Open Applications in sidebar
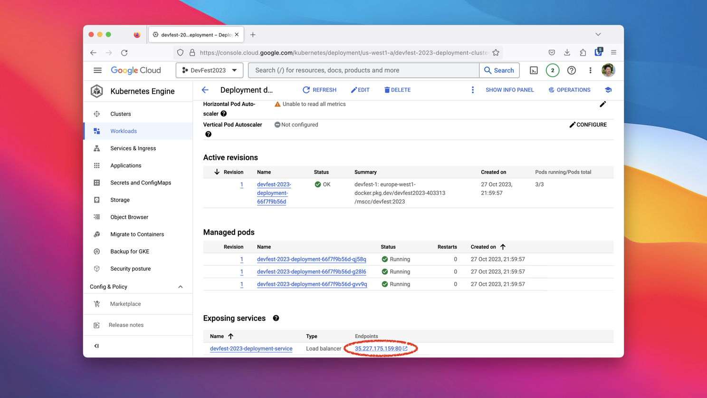 pyautogui.click(x=138, y=165)
